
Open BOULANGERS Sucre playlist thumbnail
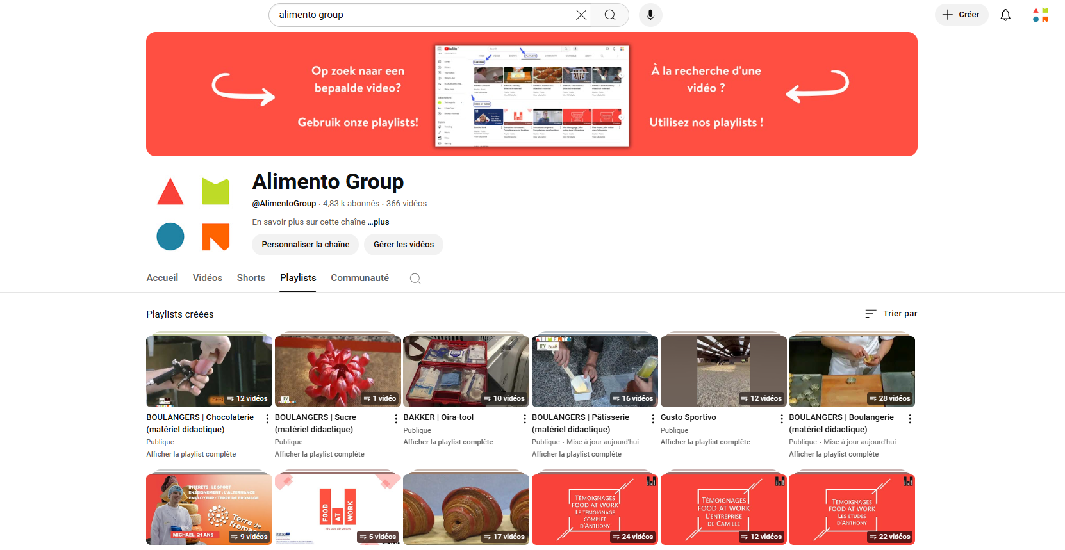[337, 371]
